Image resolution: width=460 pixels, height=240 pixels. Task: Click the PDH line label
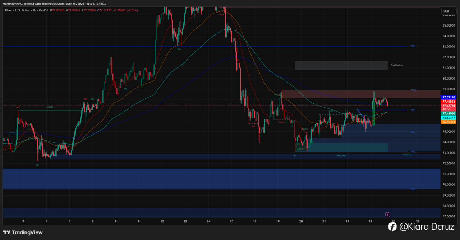pos(413,110)
